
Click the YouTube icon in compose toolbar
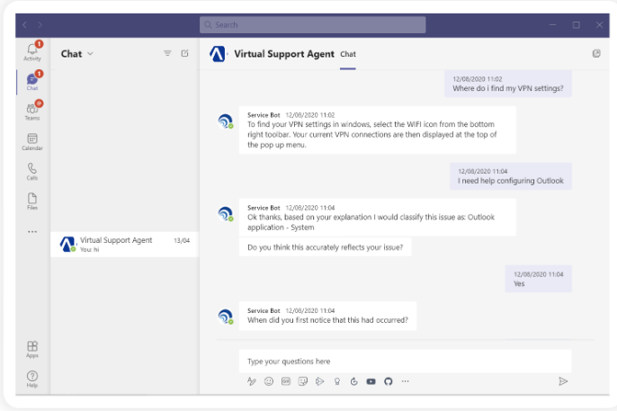tap(371, 381)
